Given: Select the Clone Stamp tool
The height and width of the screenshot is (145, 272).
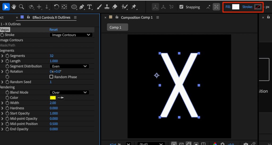Looking at the screenshot, I should tap(107, 7).
